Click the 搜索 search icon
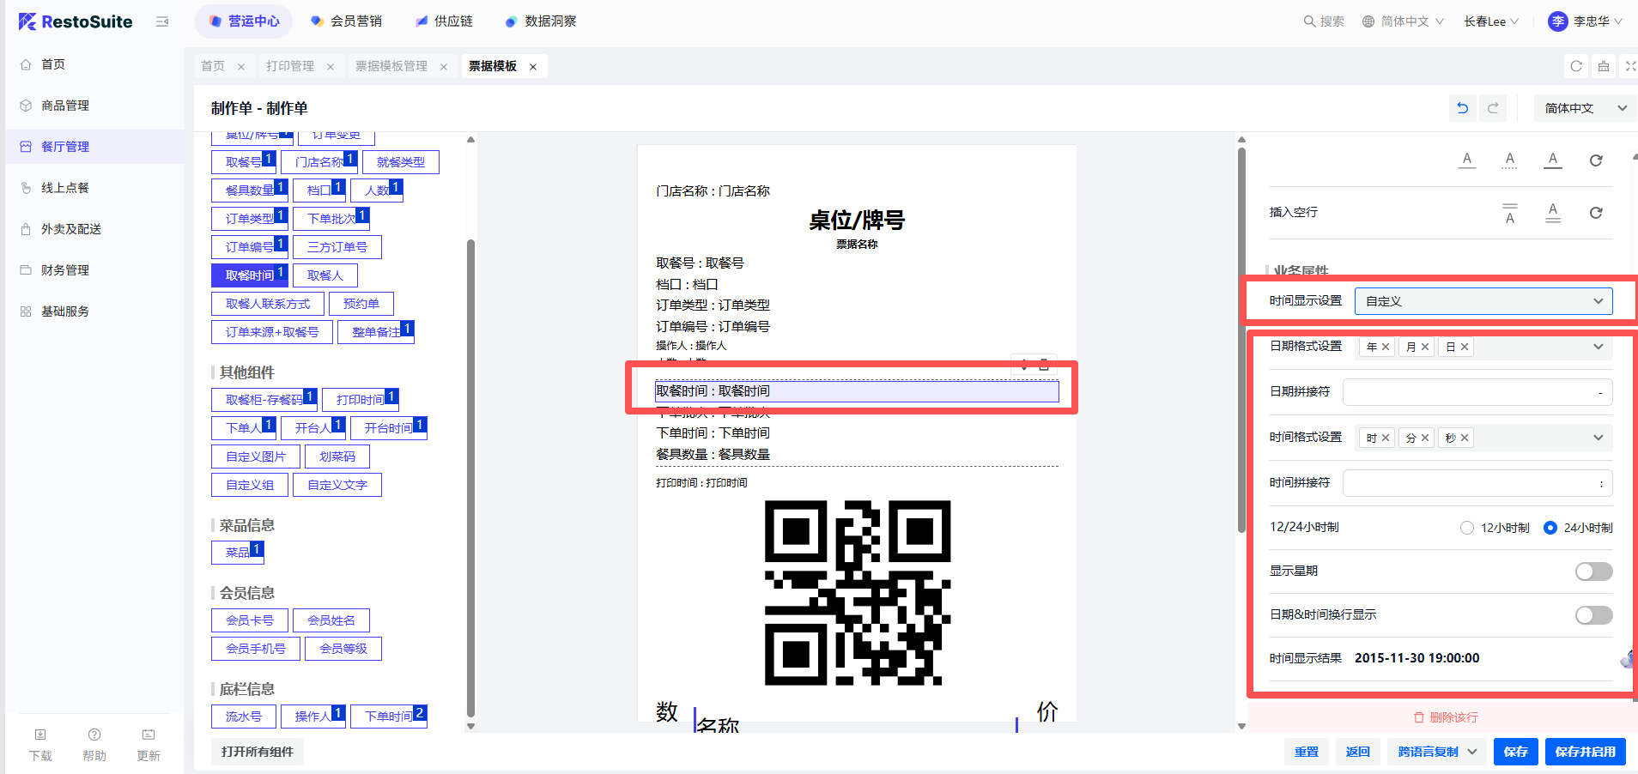The width and height of the screenshot is (1638, 774). point(1309,21)
